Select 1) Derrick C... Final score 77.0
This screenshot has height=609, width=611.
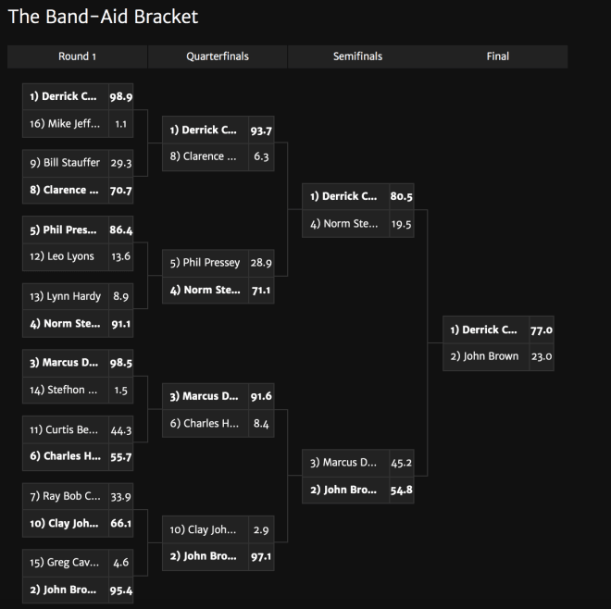click(542, 330)
